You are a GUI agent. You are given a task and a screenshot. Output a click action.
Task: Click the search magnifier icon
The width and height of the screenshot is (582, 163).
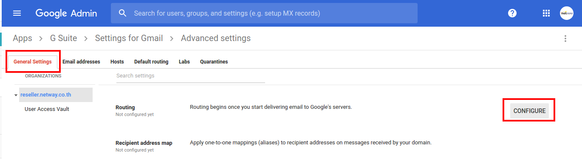point(123,13)
